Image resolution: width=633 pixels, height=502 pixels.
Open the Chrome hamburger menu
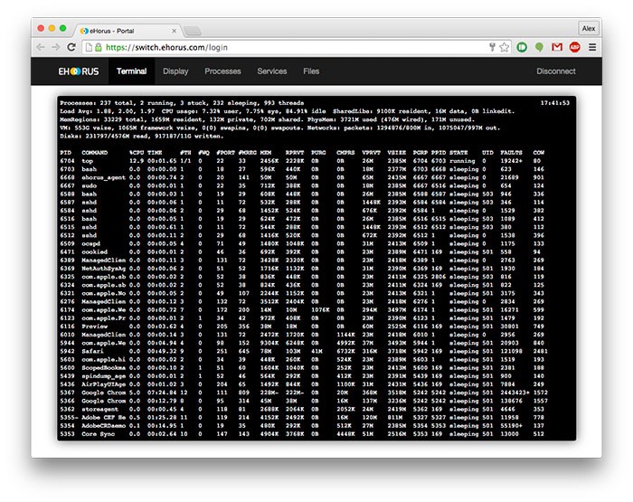[x=592, y=47]
